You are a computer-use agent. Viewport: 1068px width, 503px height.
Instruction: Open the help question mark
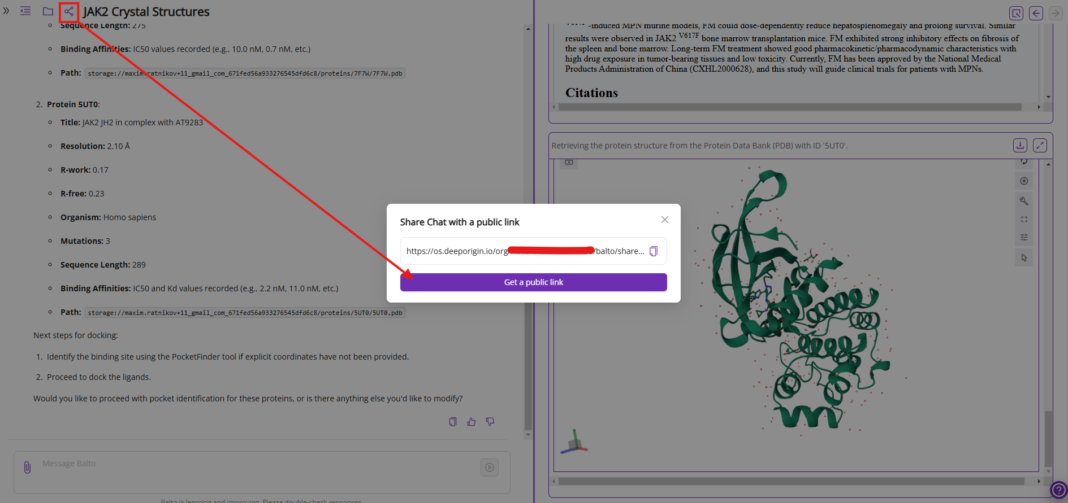(1058, 490)
